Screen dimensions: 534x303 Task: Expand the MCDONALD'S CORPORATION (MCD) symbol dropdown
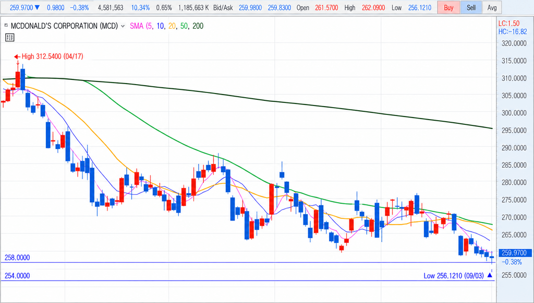pos(123,26)
